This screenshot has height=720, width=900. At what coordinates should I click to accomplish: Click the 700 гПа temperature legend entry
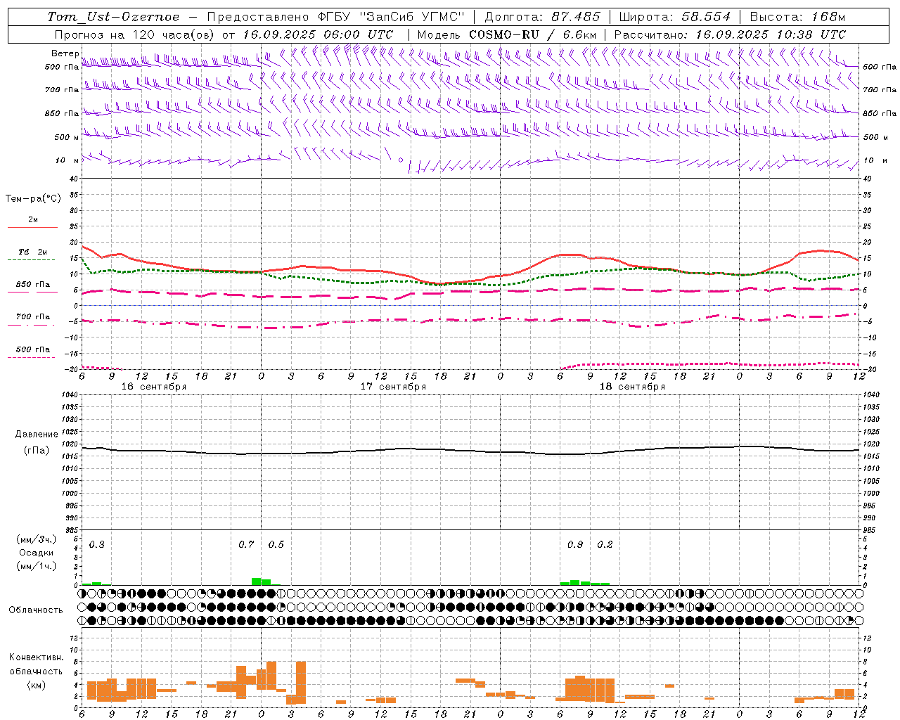tap(33, 317)
